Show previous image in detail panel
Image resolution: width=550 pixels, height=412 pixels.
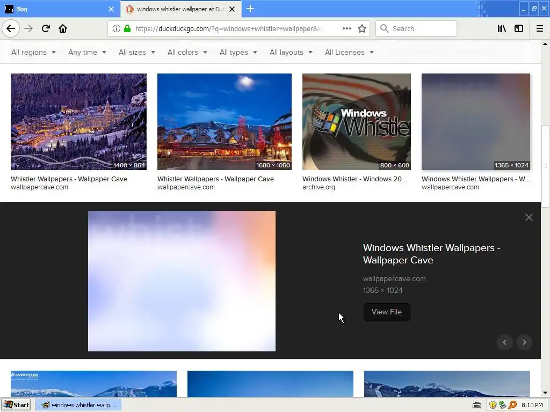coord(505,342)
